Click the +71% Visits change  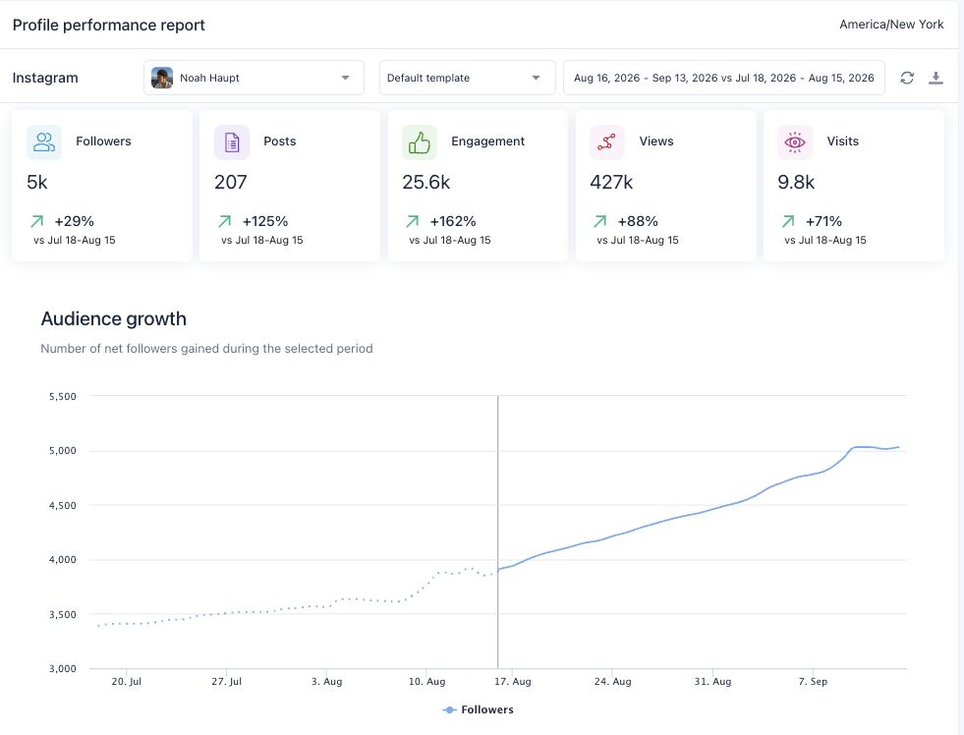[823, 221]
